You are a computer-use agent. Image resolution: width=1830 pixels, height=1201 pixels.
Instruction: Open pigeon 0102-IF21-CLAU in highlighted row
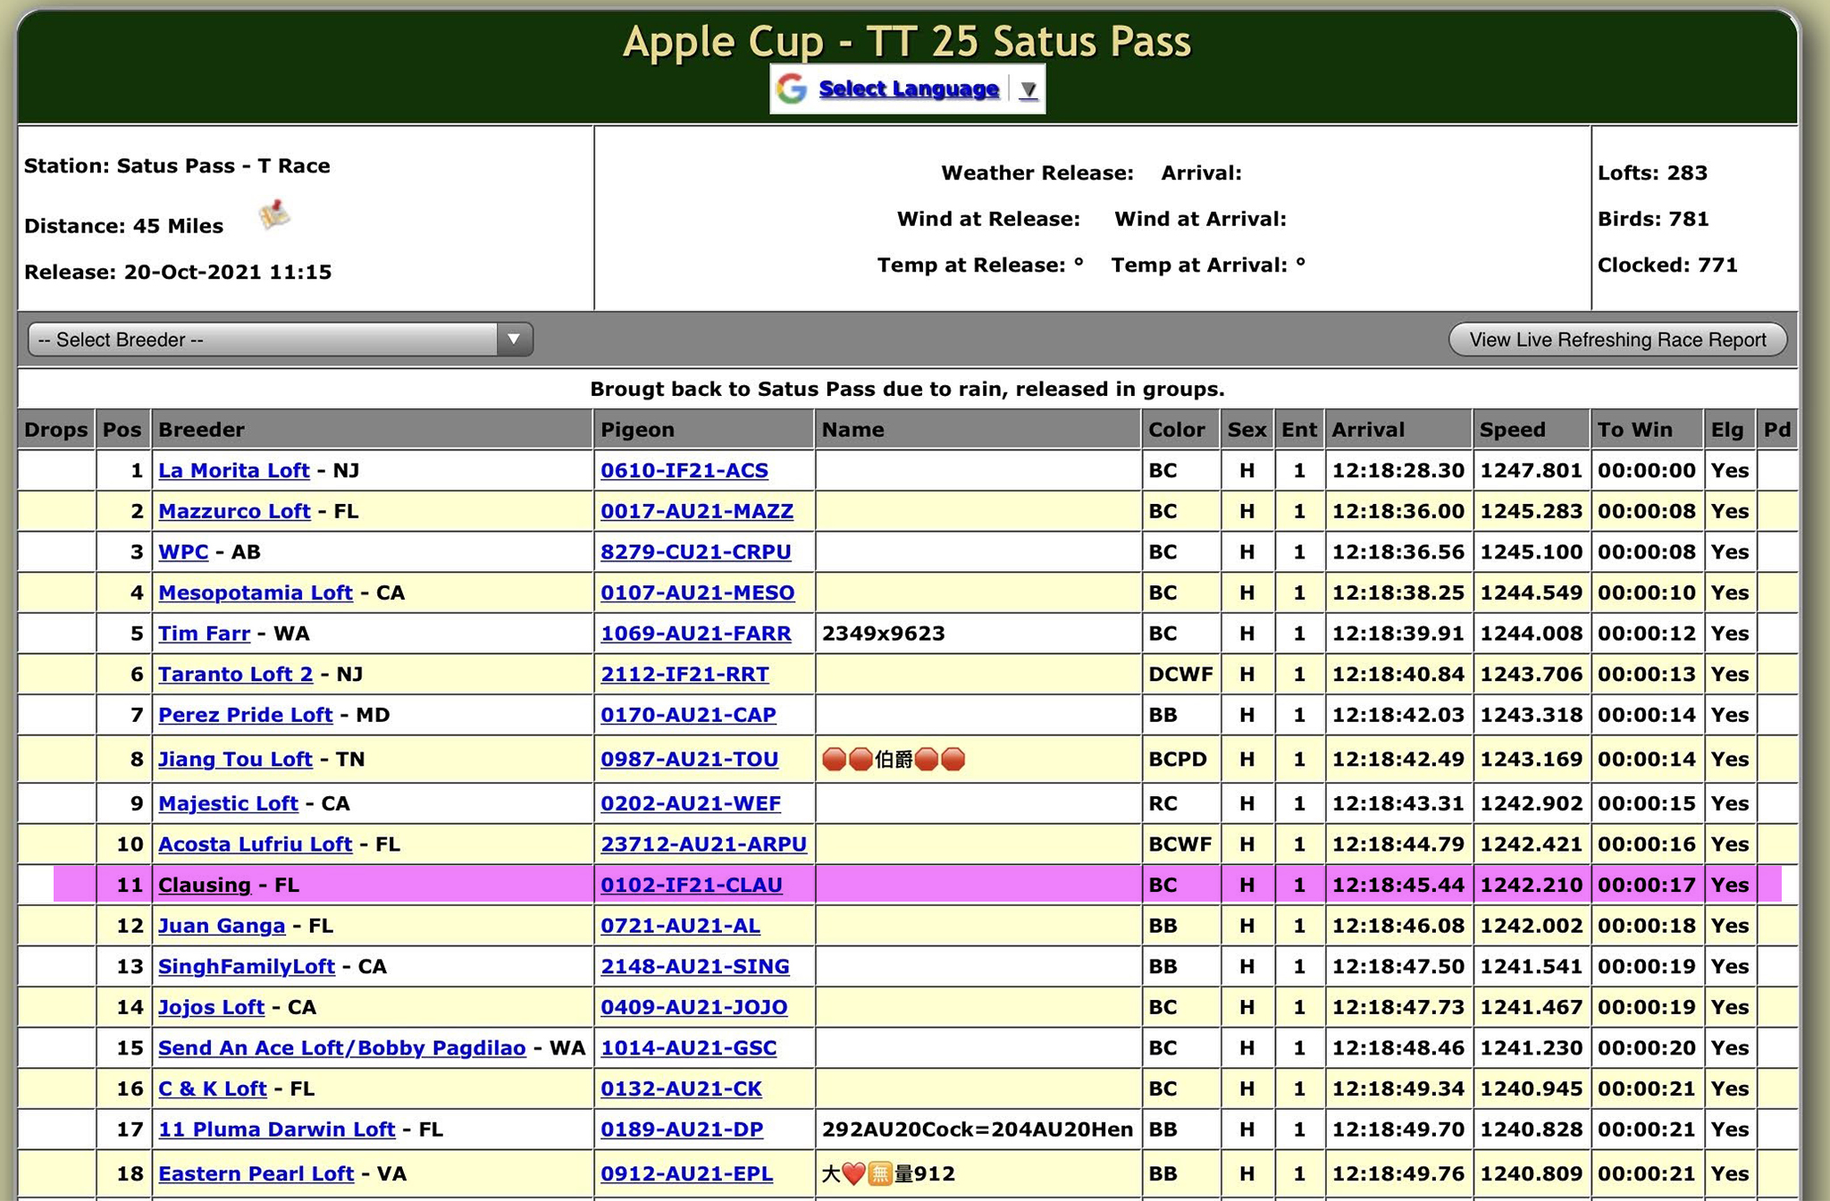(x=691, y=886)
